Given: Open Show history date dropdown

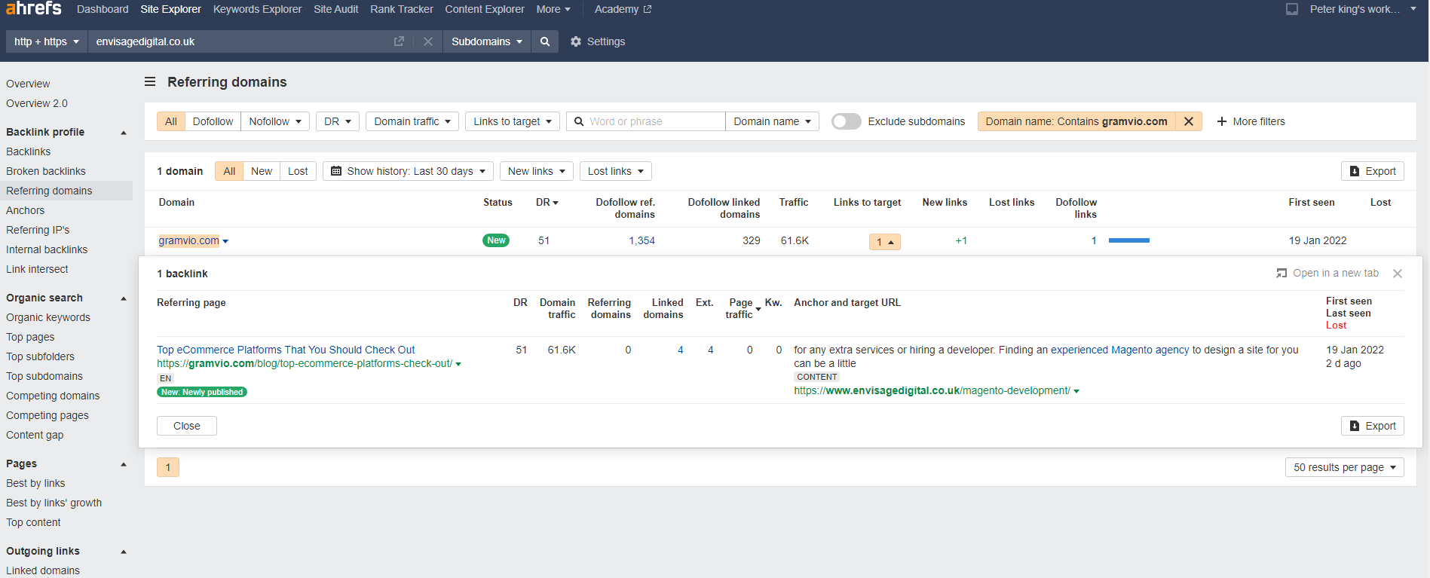Looking at the screenshot, I should [408, 171].
